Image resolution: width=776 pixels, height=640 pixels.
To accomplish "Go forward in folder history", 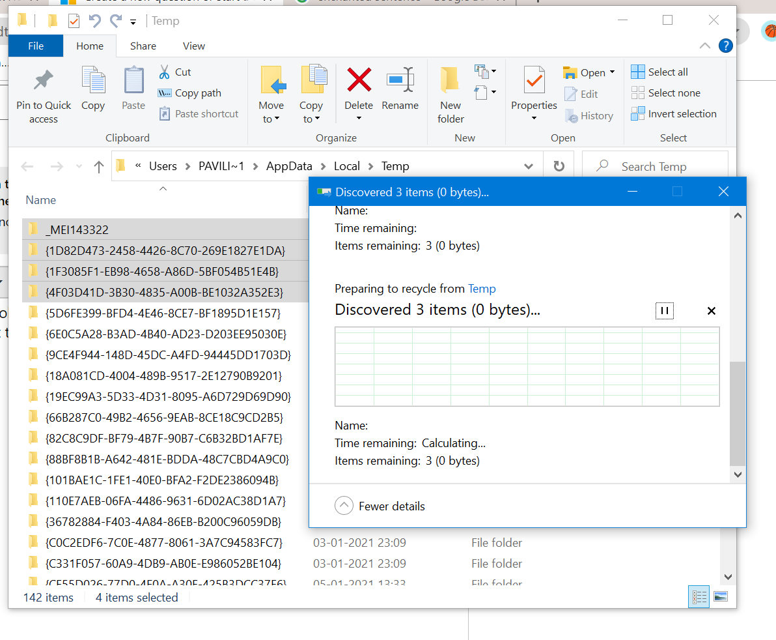I will pyautogui.click(x=57, y=166).
